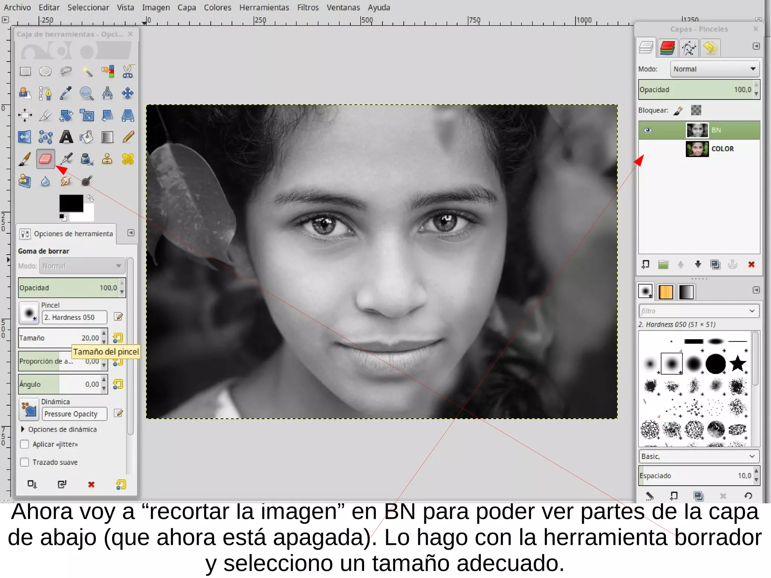This screenshot has width=771, height=578.
Task: Open the Filtros menu
Action: click(308, 8)
